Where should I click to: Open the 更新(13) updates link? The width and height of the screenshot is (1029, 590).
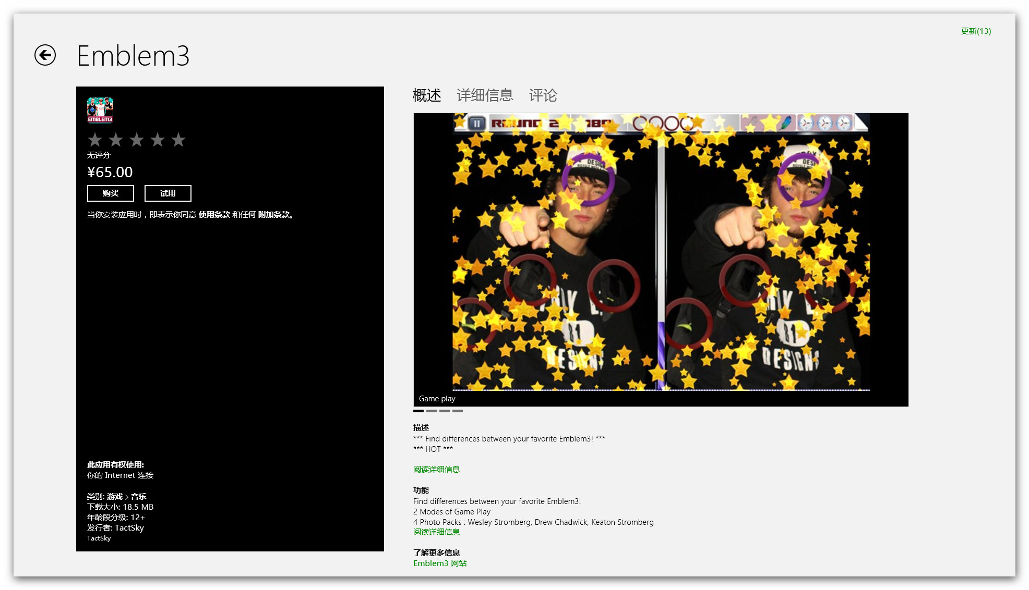tap(976, 31)
